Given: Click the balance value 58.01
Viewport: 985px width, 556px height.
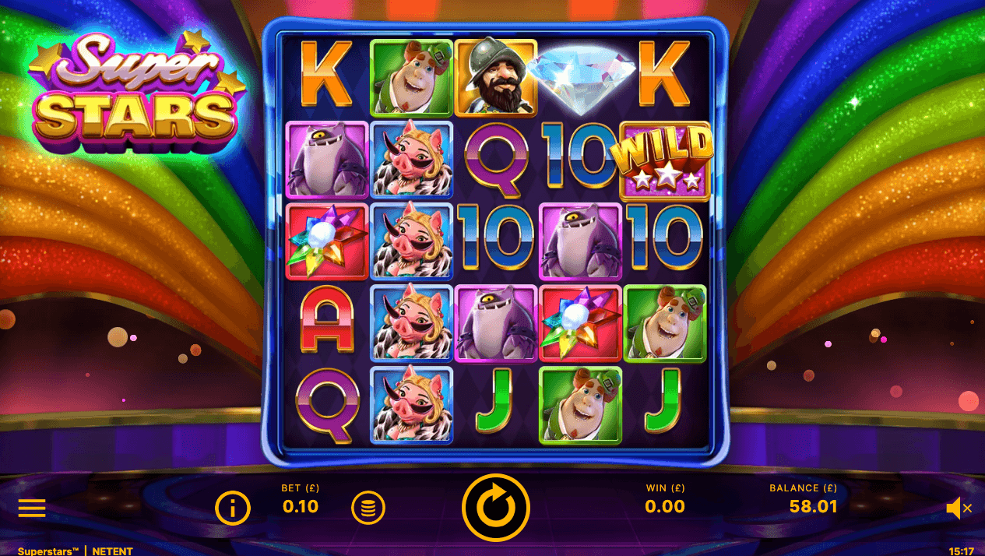Looking at the screenshot, I should [814, 507].
